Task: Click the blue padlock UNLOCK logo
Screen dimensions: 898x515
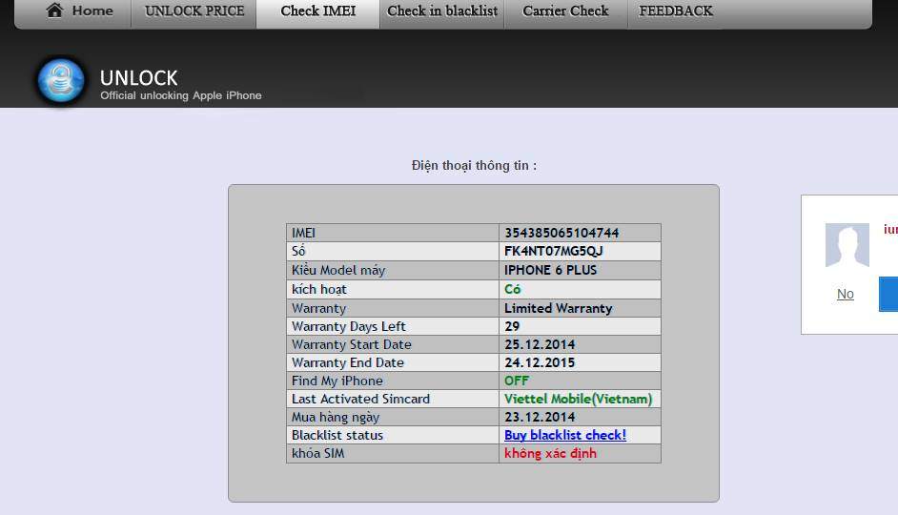Action: [x=61, y=80]
